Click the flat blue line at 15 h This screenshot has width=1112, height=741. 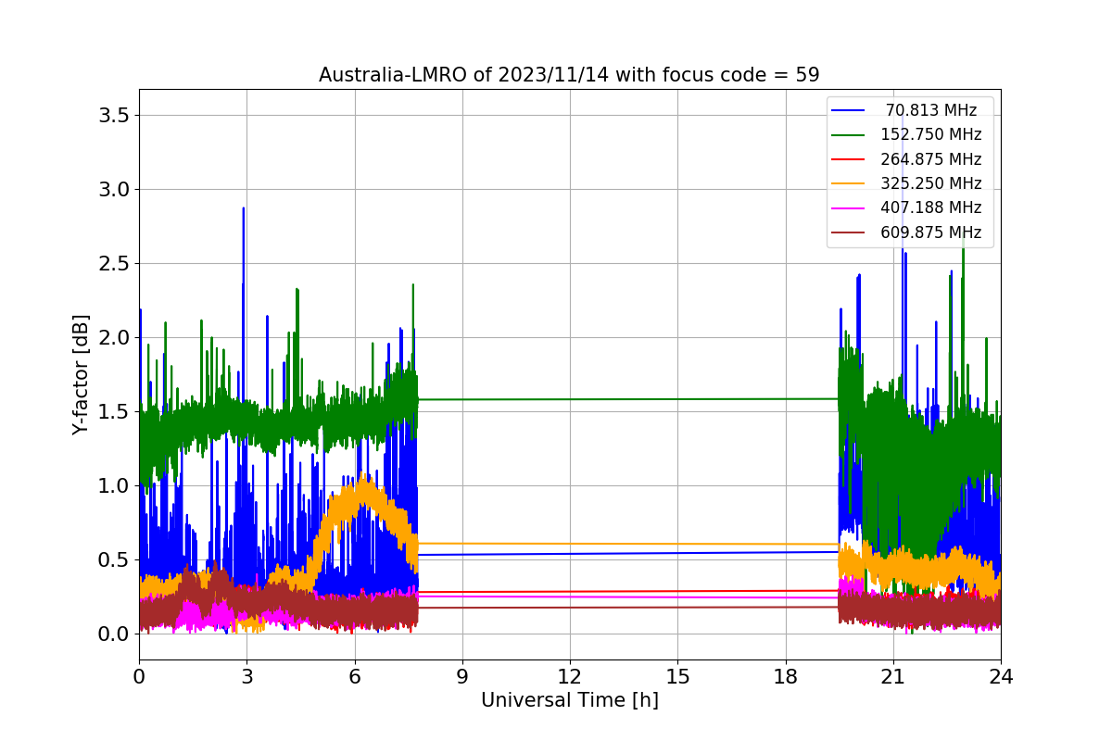(x=677, y=553)
